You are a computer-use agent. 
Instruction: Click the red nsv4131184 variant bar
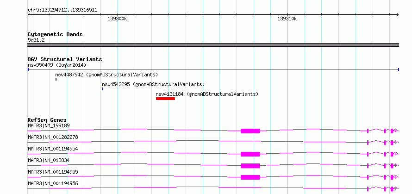click(x=165, y=99)
